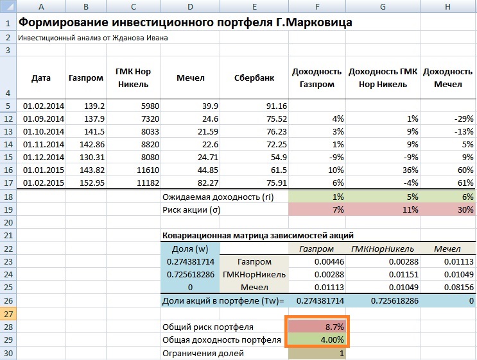Click red risk cell 30%
Viewport: 477px width, 360px height.
(x=448, y=209)
